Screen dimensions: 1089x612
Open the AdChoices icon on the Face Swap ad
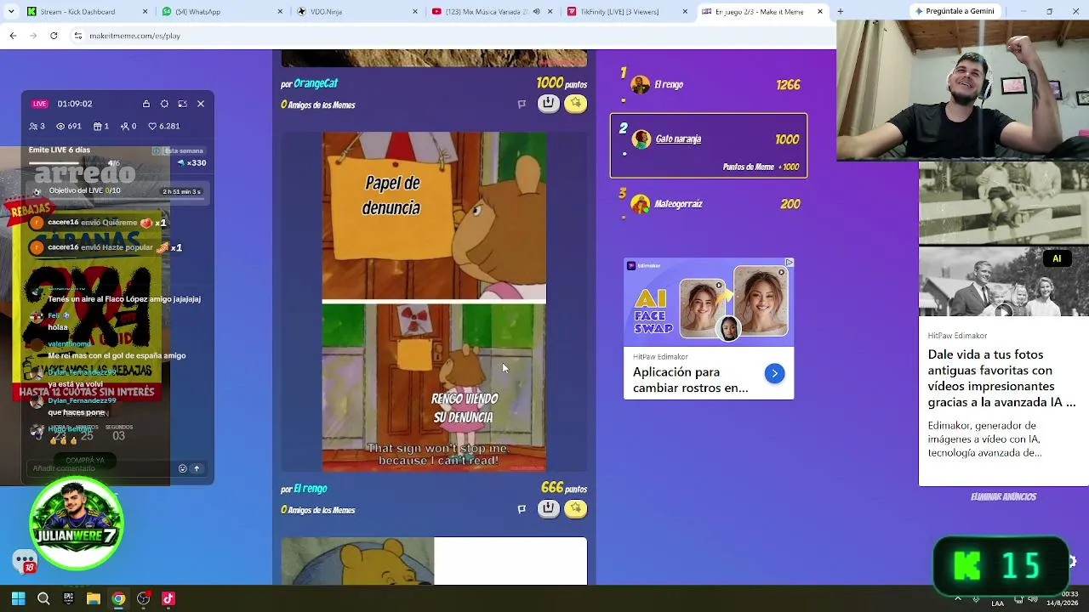tap(789, 263)
